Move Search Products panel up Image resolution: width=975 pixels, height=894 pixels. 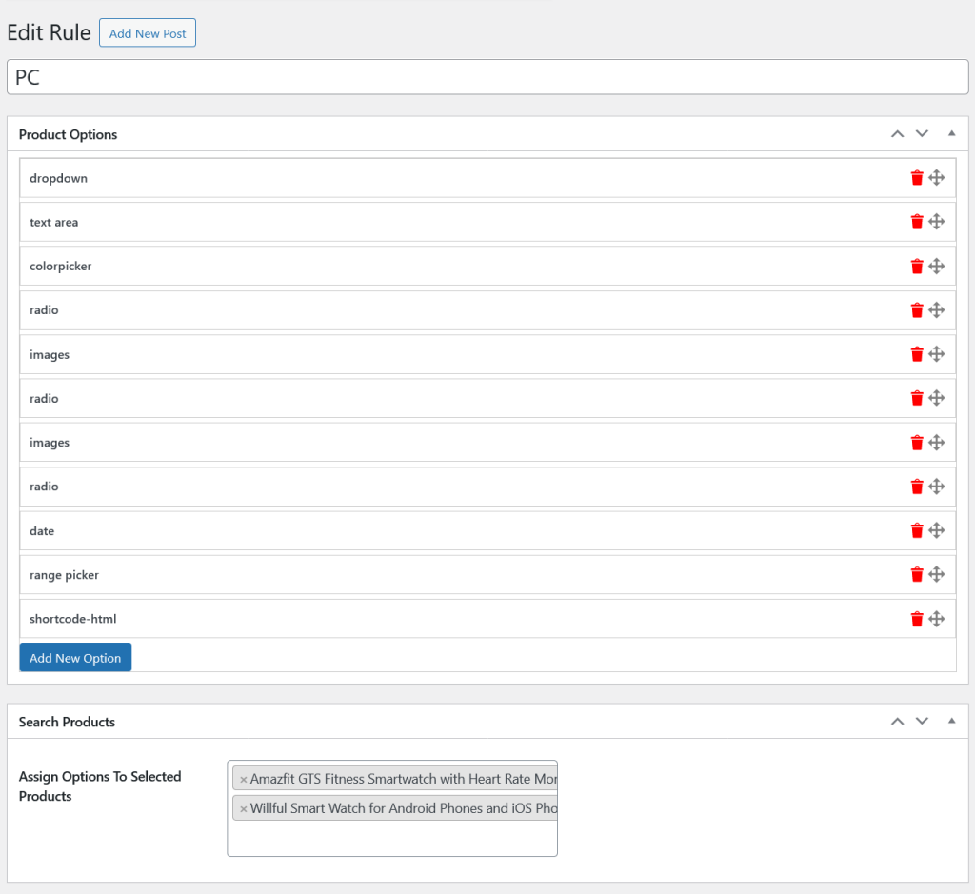(897, 722)
